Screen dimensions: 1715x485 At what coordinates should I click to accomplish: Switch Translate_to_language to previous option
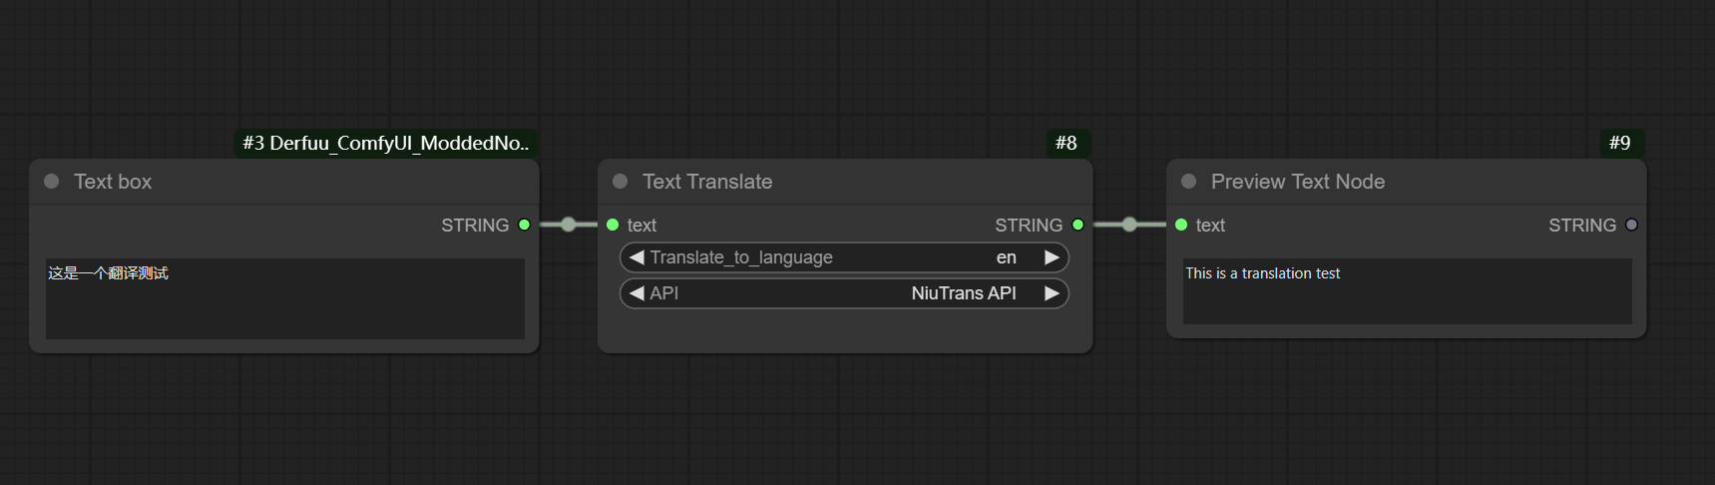click(637, 257)
